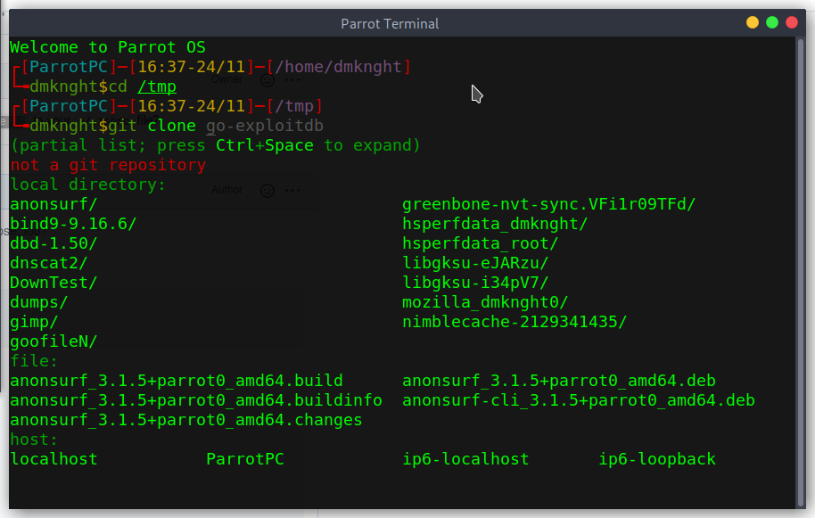
Task: Select the 'goofileN/' directory entry
Action: point(54,341)
